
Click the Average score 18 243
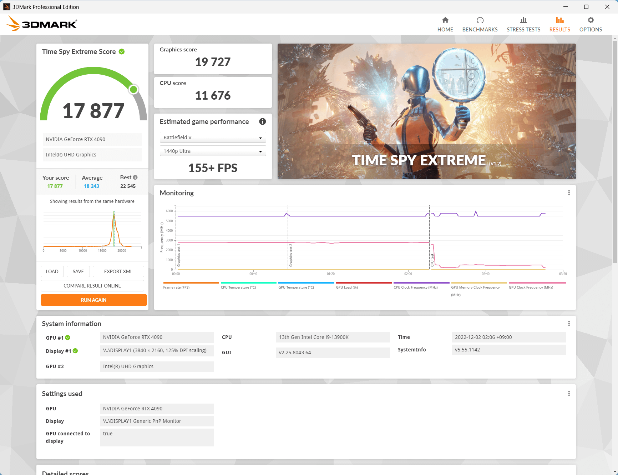pyautogui.click(x=91, y=186)
